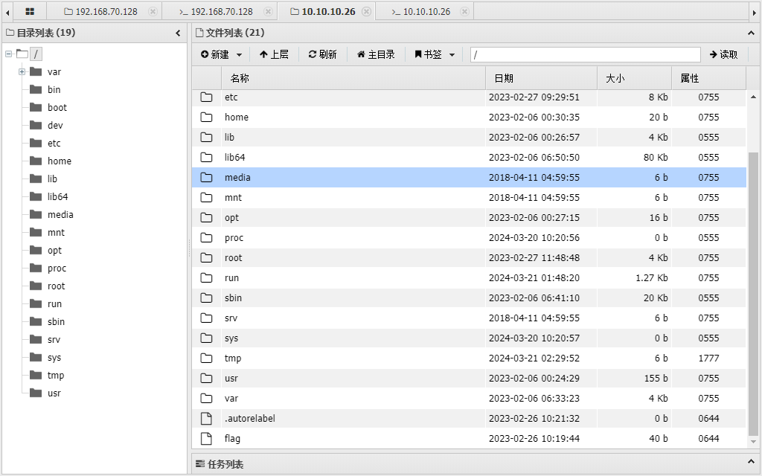Select opt folder in directory tree

(x=54, y=251)
